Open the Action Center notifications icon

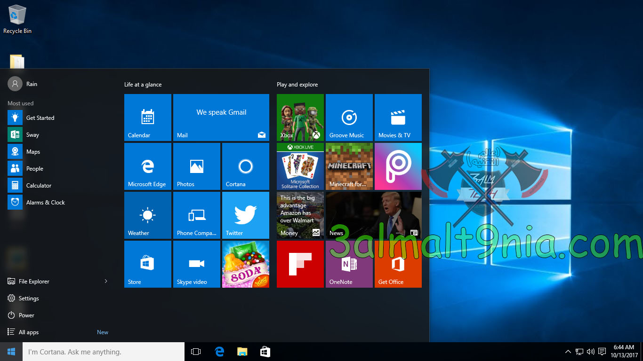tap(602, 352)
